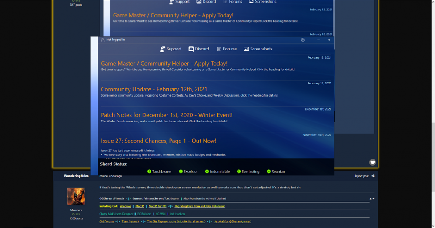The image size is (435, 228).
Task: Select Reunion shard name
Action: tap(278, 171)
